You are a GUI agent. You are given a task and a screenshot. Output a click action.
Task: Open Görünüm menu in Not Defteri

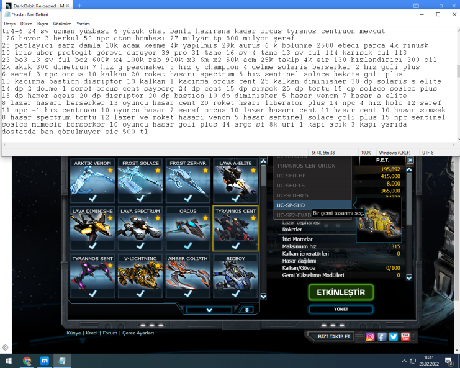pos(62,24)
